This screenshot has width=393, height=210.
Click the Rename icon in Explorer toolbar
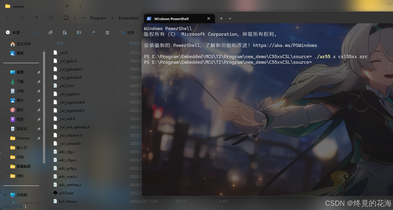(x=79, y=32)
